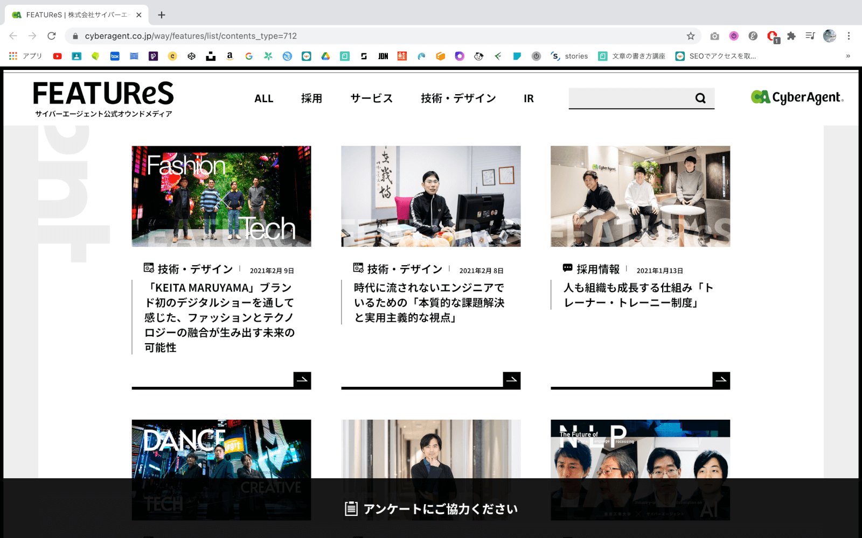Click into the site search field
This screenshot has width=862, height=538.
(x=630, y=98)
